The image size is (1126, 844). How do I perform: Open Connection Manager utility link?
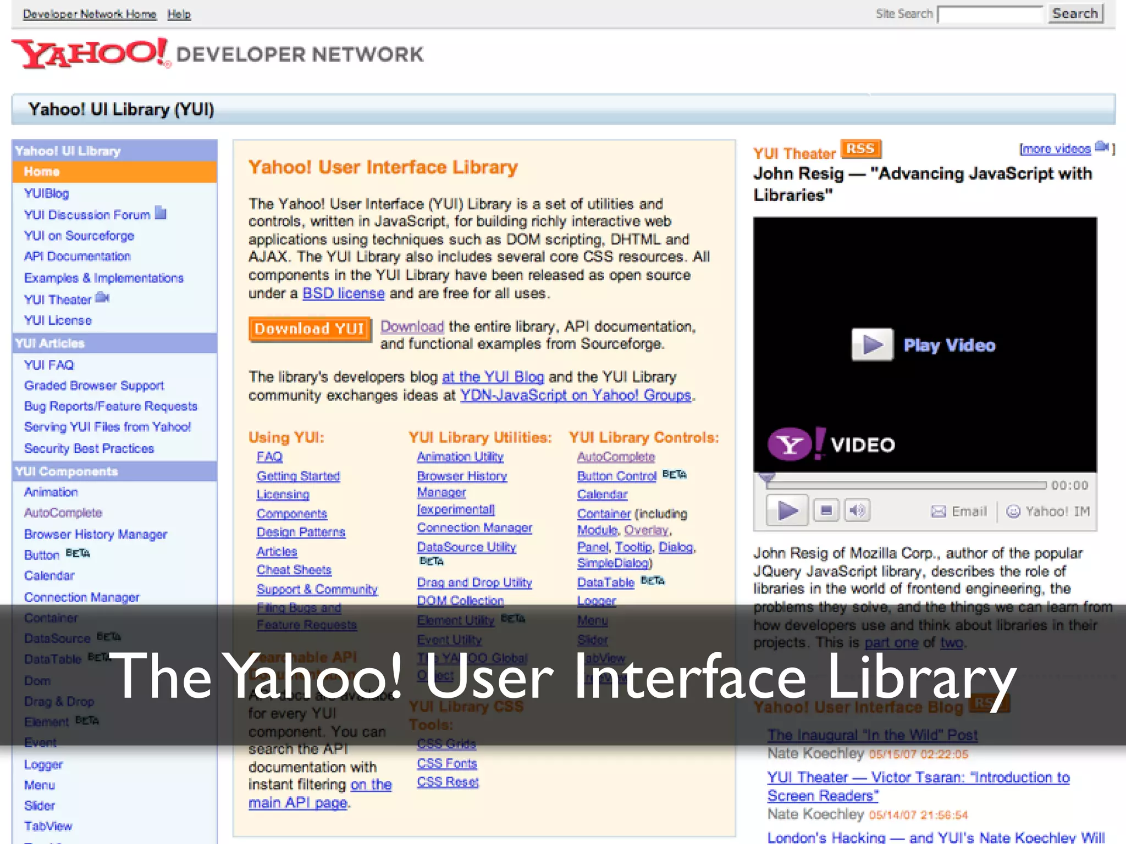474,527
